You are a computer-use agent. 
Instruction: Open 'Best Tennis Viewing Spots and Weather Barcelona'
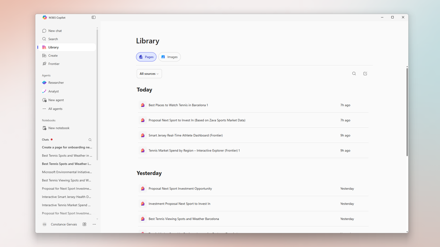click(x=253, y=219)
